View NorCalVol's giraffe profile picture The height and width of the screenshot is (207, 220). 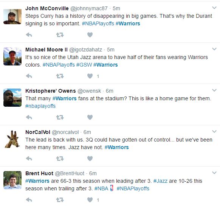point(12,139)
